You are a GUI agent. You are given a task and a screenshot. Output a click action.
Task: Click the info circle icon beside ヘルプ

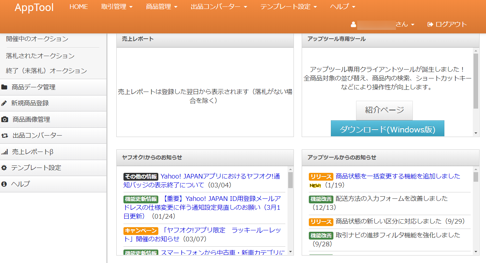click(x=4, y=184)
